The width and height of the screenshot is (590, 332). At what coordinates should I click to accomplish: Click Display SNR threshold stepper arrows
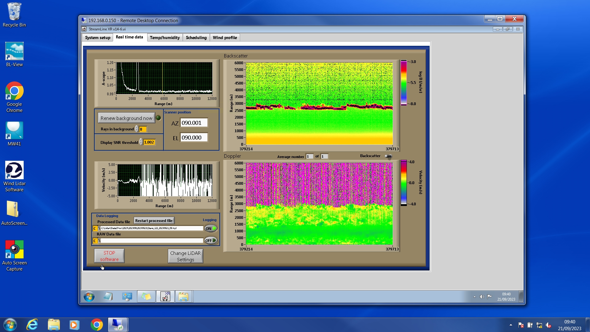pyautogui.click(x=141, y=142)
